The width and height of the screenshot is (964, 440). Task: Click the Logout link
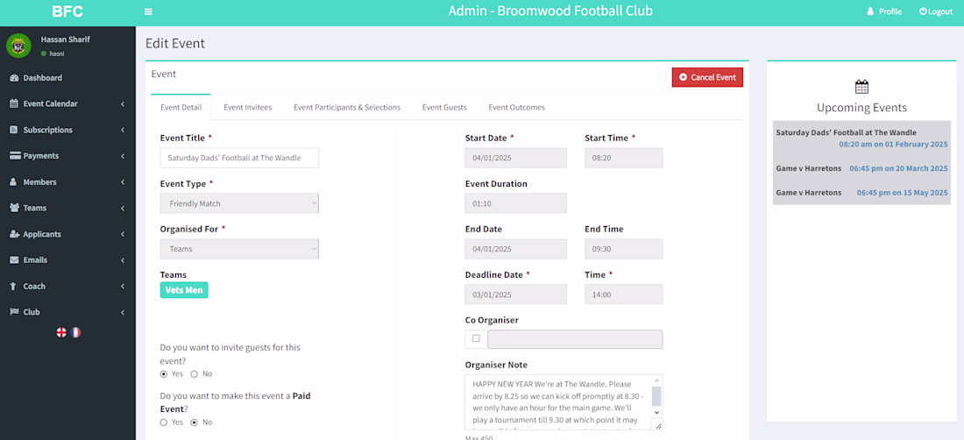pyautogui.click(x=935, y=11)
